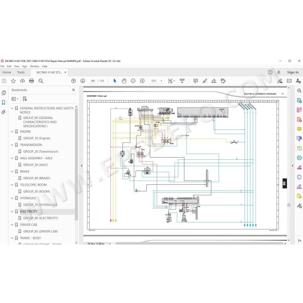Go to previous page arrow
This screenshot has height=303, width=303.
(x=74, y=81)
